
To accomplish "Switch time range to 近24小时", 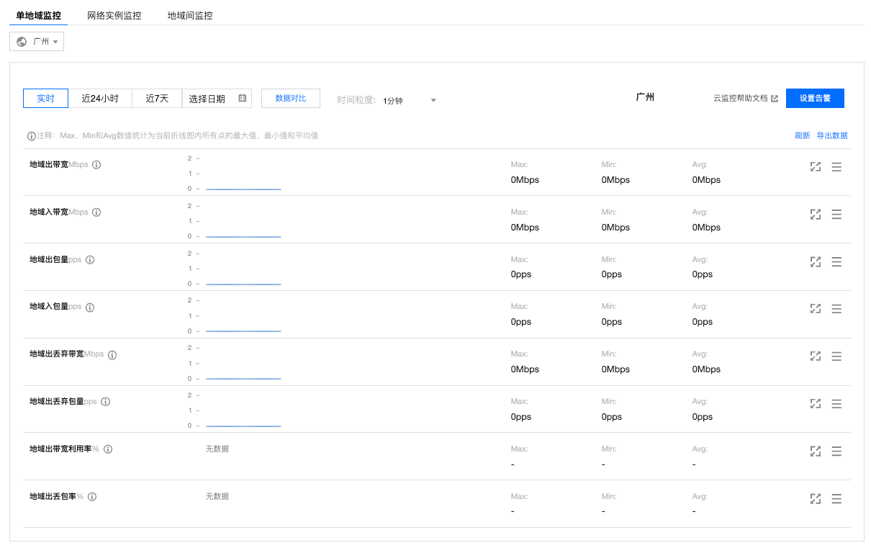I will coord(100,99).
